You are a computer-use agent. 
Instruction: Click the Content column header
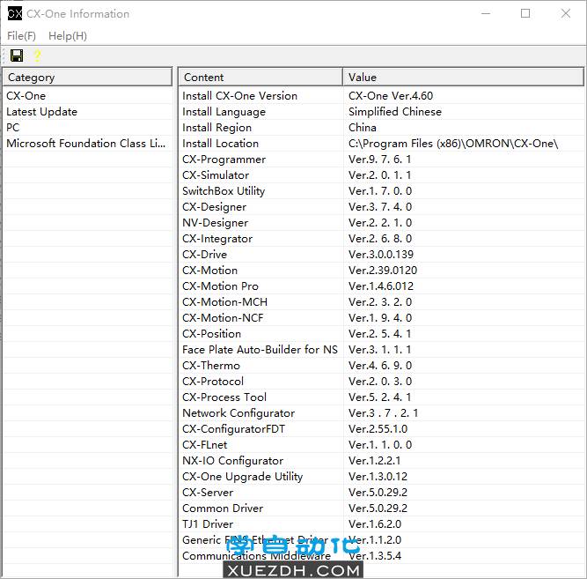pos(260,78)
